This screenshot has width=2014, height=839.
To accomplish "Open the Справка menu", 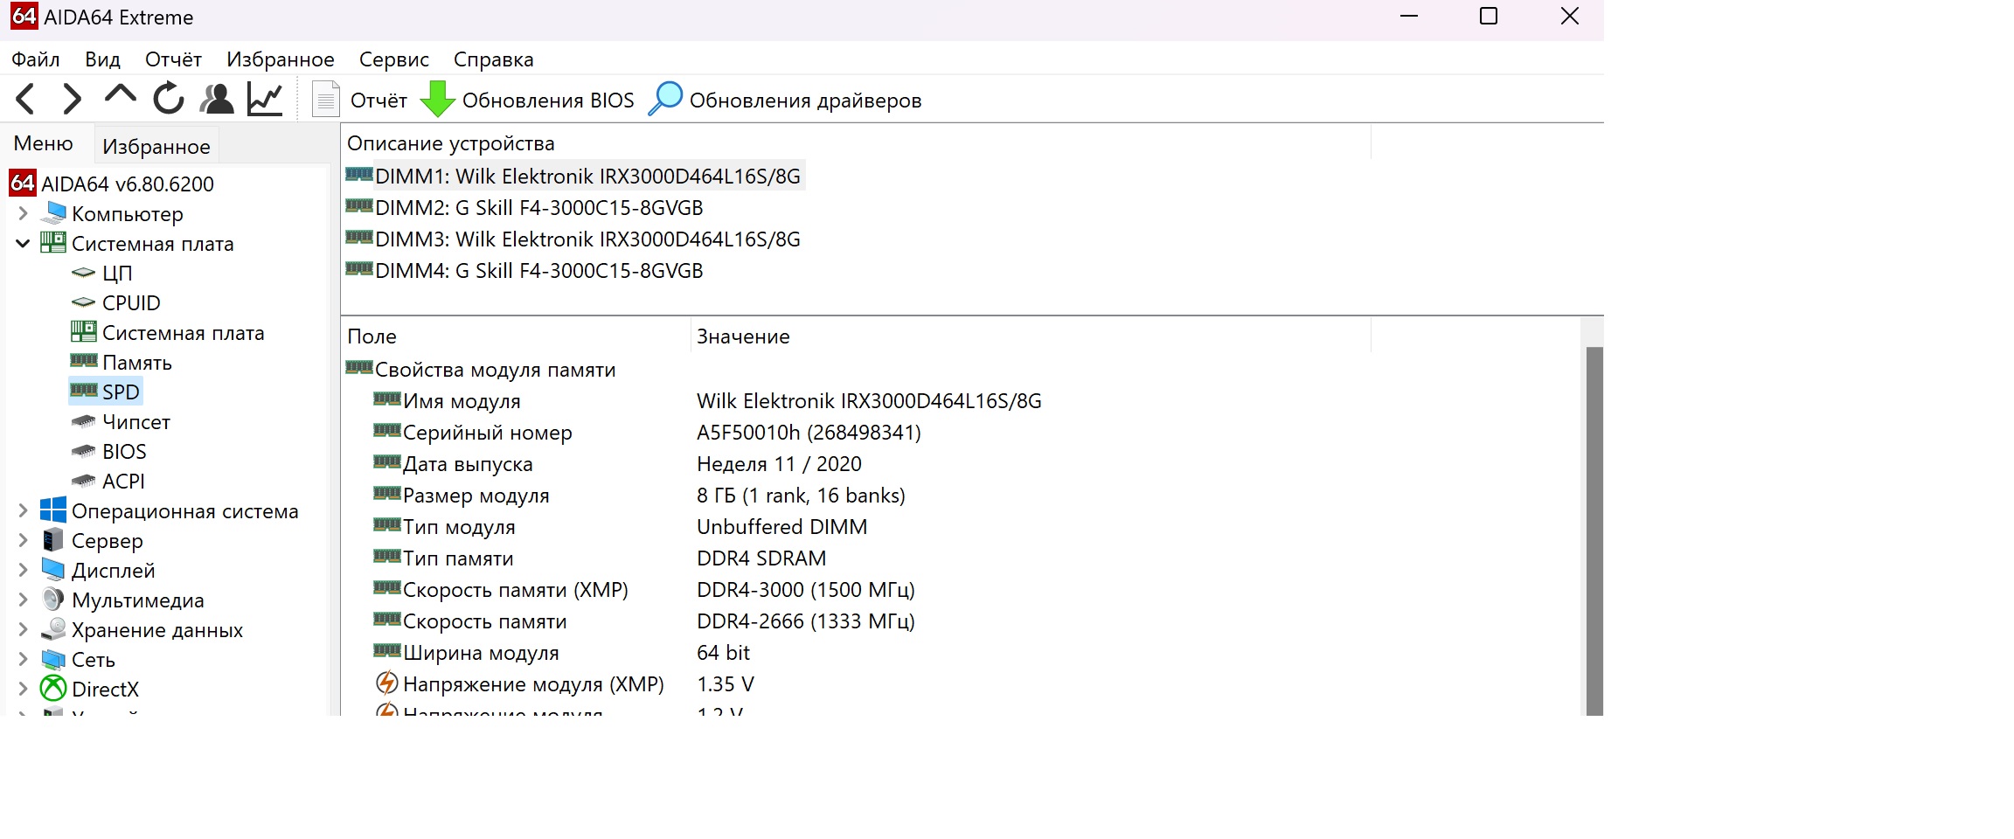I will [494, 59].
